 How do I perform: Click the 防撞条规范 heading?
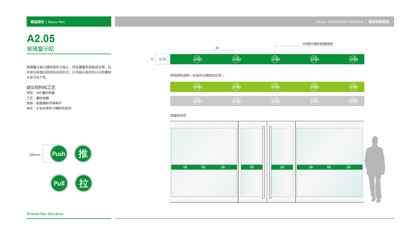tap(178, 116)
